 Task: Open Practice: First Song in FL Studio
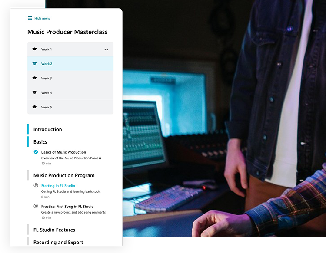67,206
